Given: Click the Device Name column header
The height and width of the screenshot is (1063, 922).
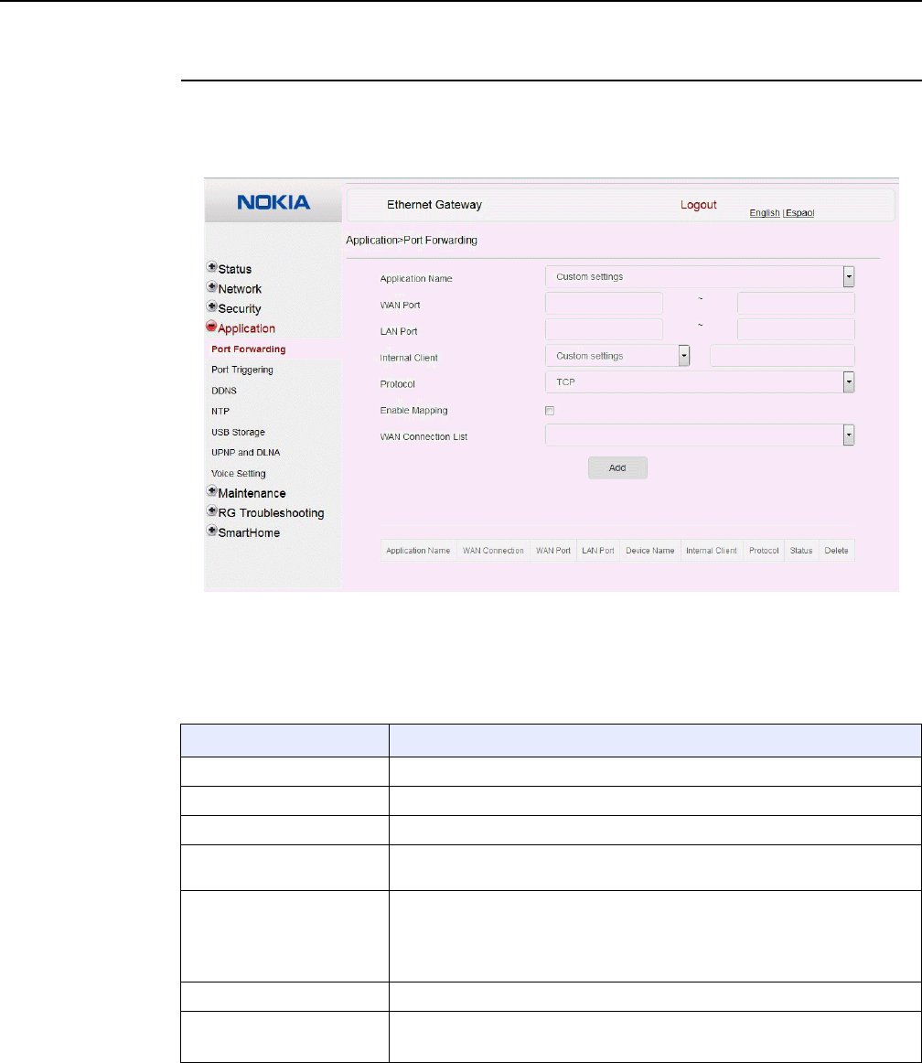Looking at the screenshot, I should [650, 551].
